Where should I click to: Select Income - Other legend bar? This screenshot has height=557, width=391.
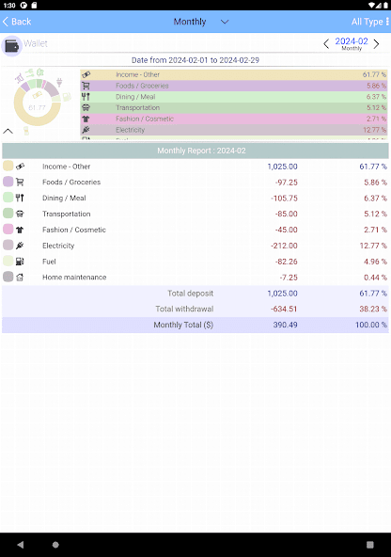(234, 74)
